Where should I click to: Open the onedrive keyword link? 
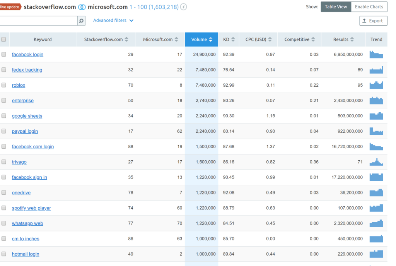[x=21, y=193]
